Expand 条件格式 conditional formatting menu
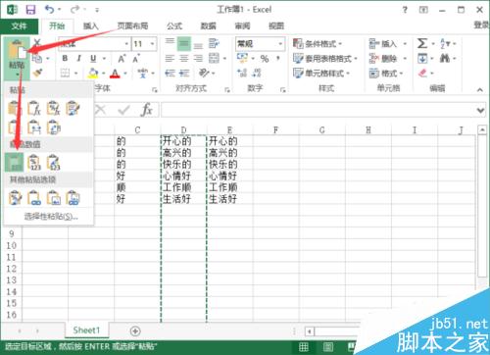This screenshot has height=355, width=490. 318,43
